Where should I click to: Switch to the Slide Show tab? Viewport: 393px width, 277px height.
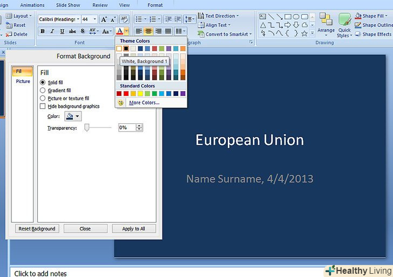68,5
